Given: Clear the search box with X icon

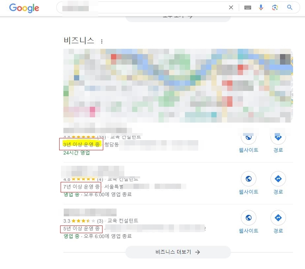Looking at the screenshot, I should click(x=231, y=7).
